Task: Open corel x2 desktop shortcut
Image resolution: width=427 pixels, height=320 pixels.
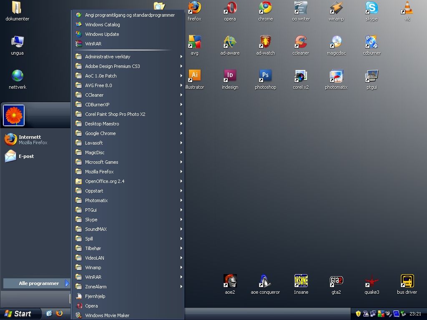Action: tap(301, 80)
